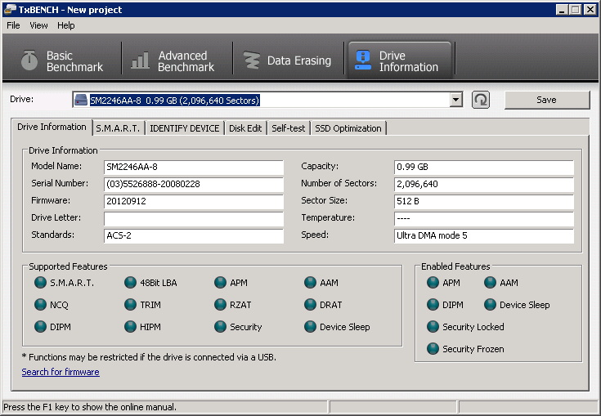Viewport: 601px width, 416px height.
Task: Open the Basic Benchmark section
Action: click(x=62, y=61)
